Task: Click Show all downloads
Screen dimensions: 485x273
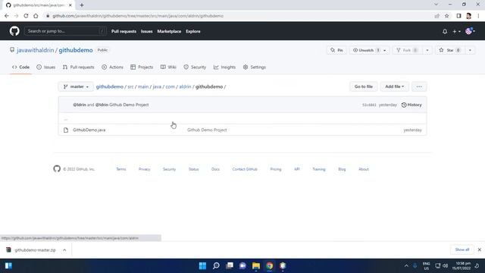Action: pos(462,249)
